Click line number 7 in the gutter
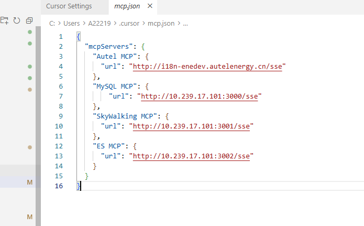 pos(61,96)
